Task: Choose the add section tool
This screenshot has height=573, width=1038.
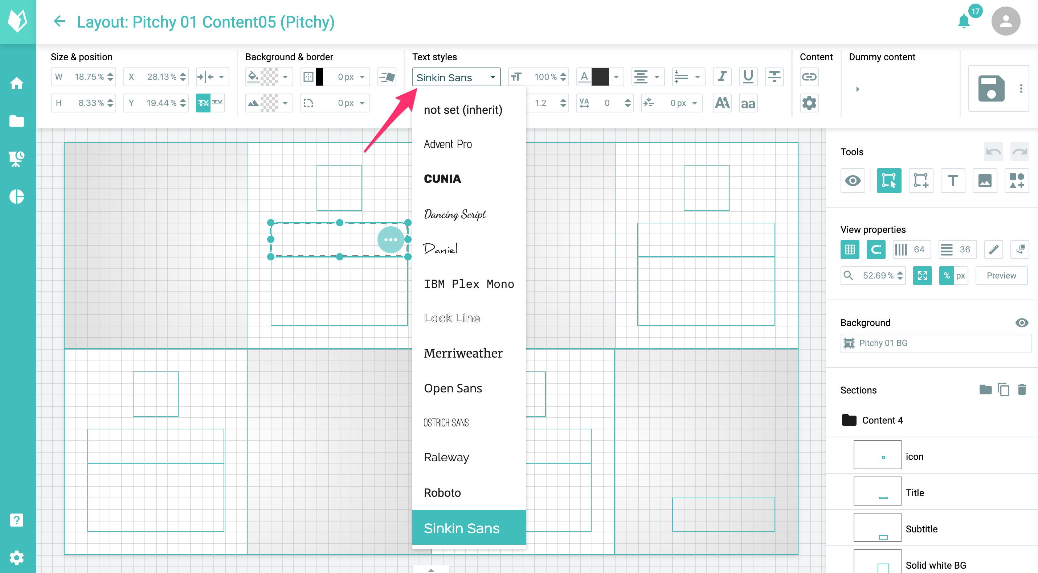Action: click(x=921, y=180)
